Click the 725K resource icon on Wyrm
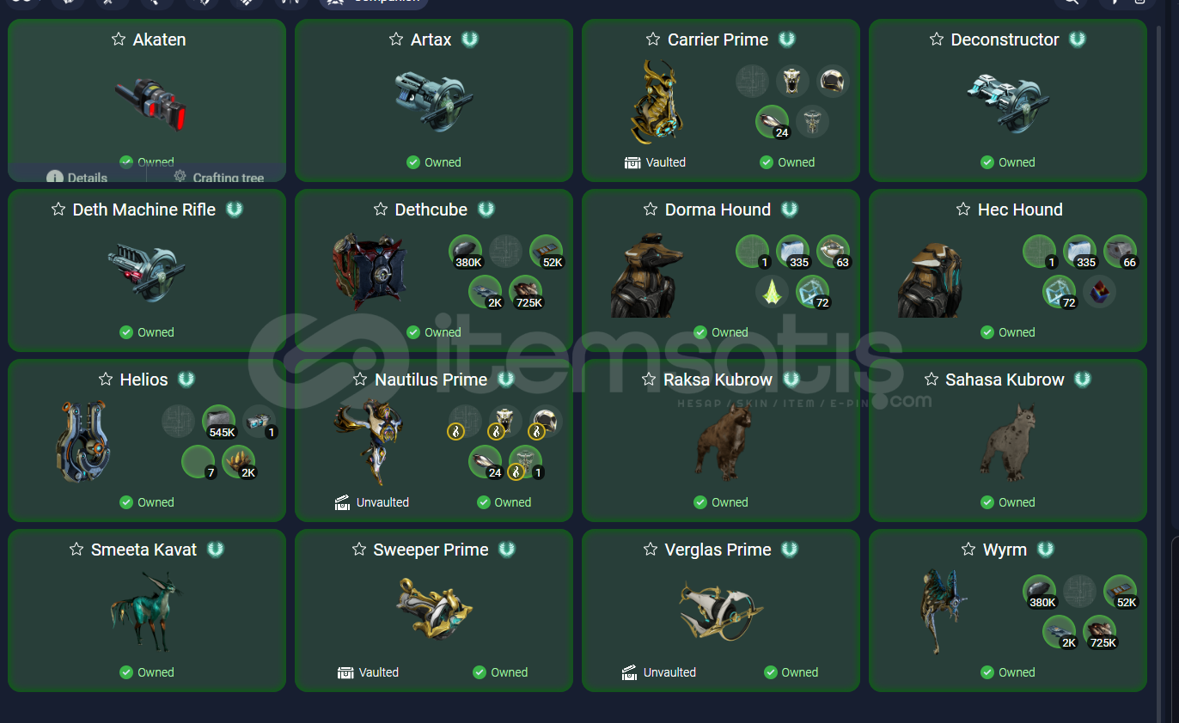 pos(1100,632)
